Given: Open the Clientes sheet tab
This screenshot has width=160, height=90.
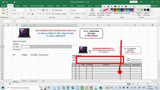Looking at the screenshot, I should pos(24,81).
